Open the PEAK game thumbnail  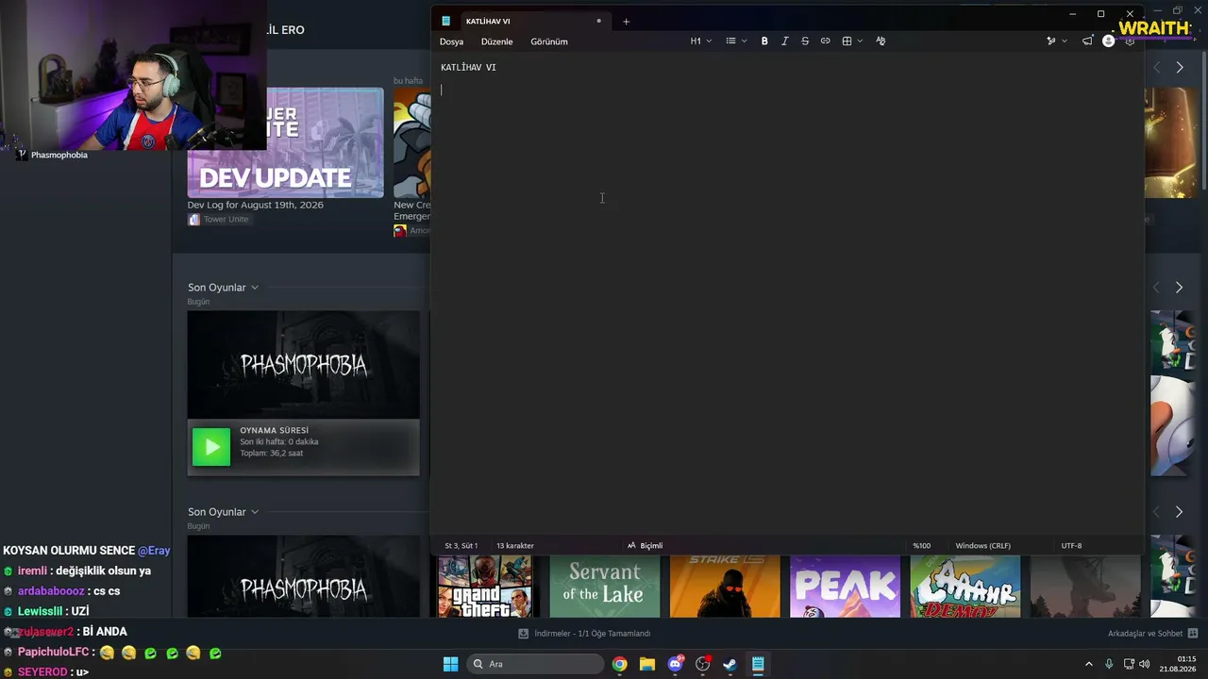[x=845, y=587]
